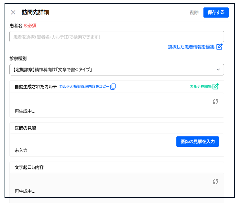
Task: Click the 医師の見解 section heading
Action: (x=25, y=128)
